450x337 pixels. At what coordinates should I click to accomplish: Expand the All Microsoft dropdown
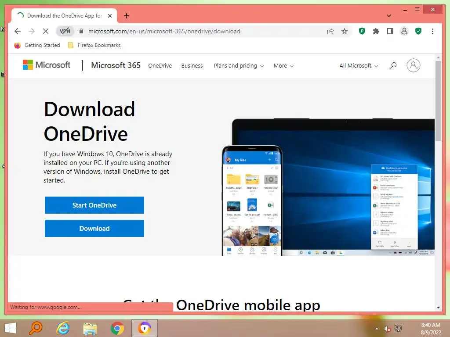click(x=359, y=66)
